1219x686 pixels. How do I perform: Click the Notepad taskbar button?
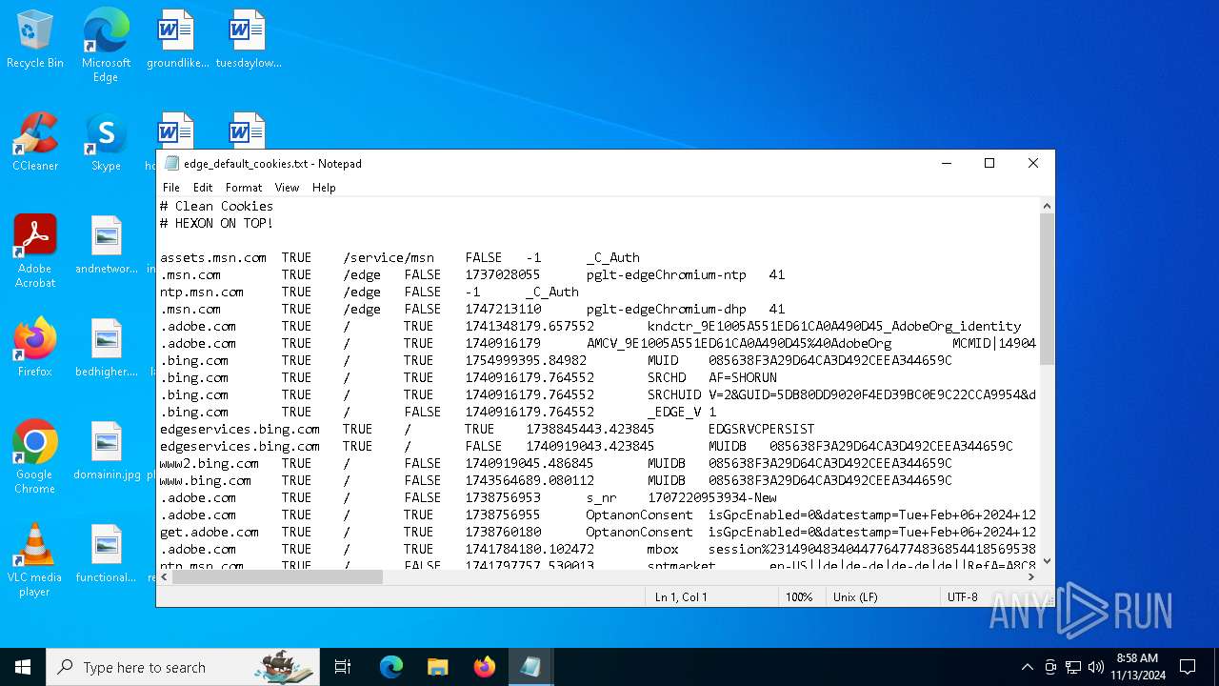[530, 667]
